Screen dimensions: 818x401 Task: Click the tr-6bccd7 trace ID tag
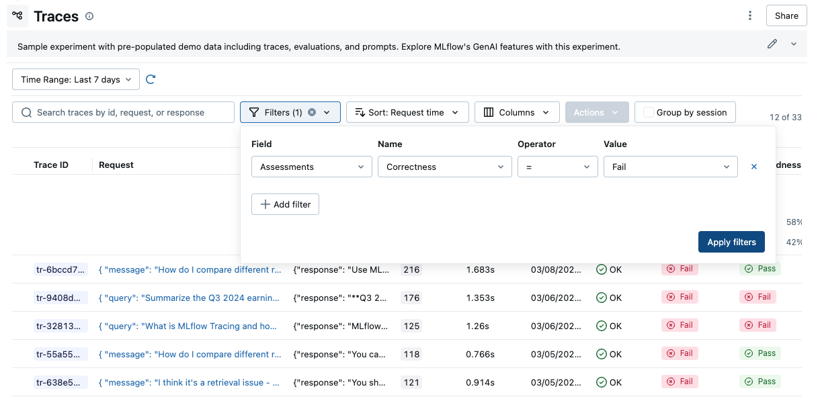point(60,269)
